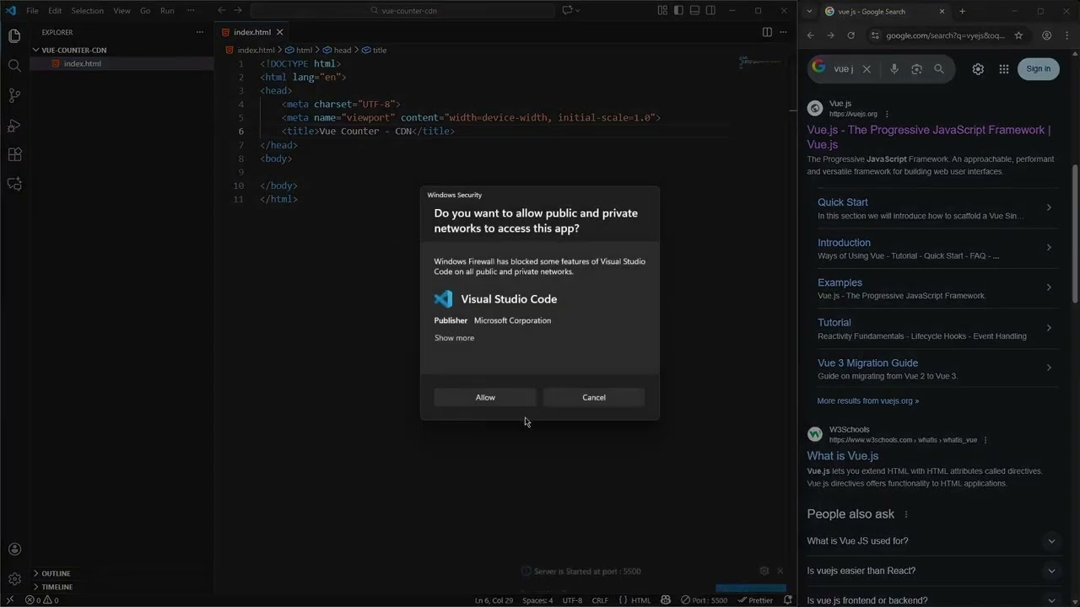Screen dimensions: 1080x607
Task: Open the Edit menu in VS Code
Action: click(55, 11)
